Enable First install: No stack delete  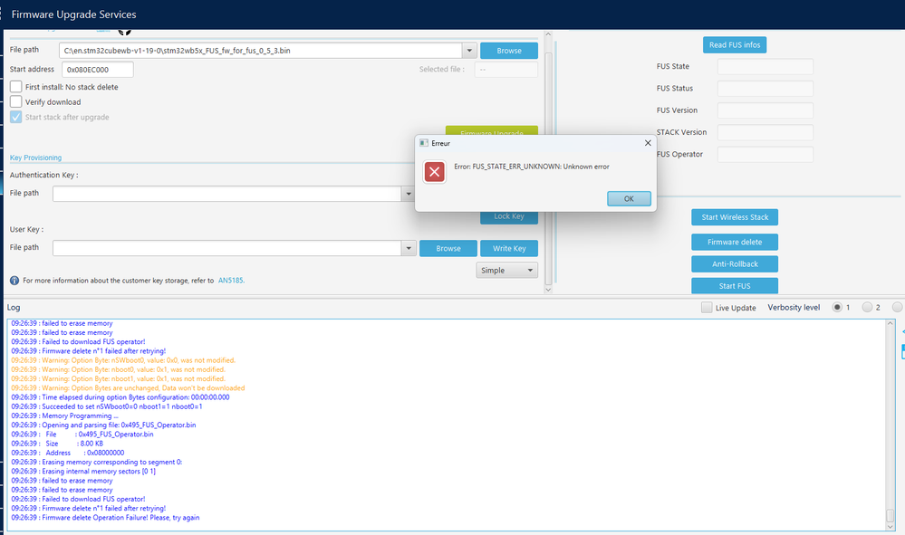(x=16, y=87)
